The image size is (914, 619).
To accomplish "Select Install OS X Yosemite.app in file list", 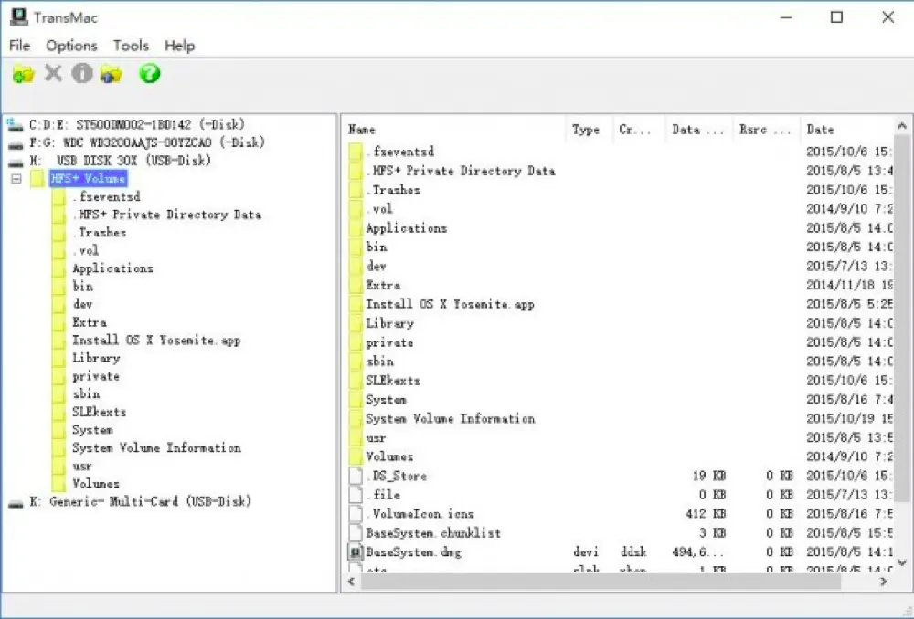I will tap(450, 305).
